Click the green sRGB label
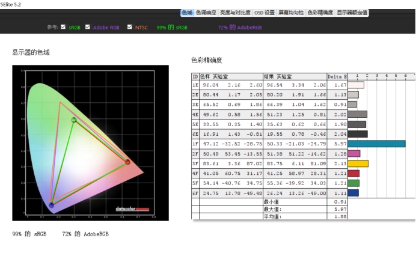This screenshot has width=416, height=268. coord(75,28)
